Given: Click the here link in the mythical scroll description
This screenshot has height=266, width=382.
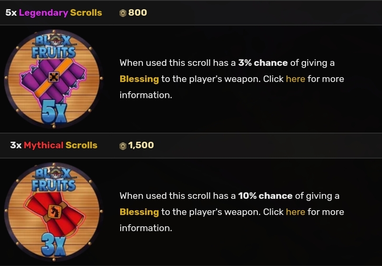Looking at the screenshot, I should pos(295,212).
